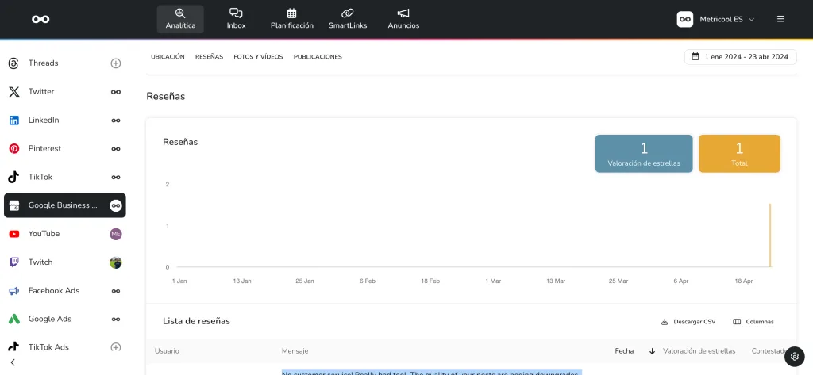The image size is (813, 375).
Task: Click the Facebook Ads megaphone icon
Action: click(x=14, y=291)
